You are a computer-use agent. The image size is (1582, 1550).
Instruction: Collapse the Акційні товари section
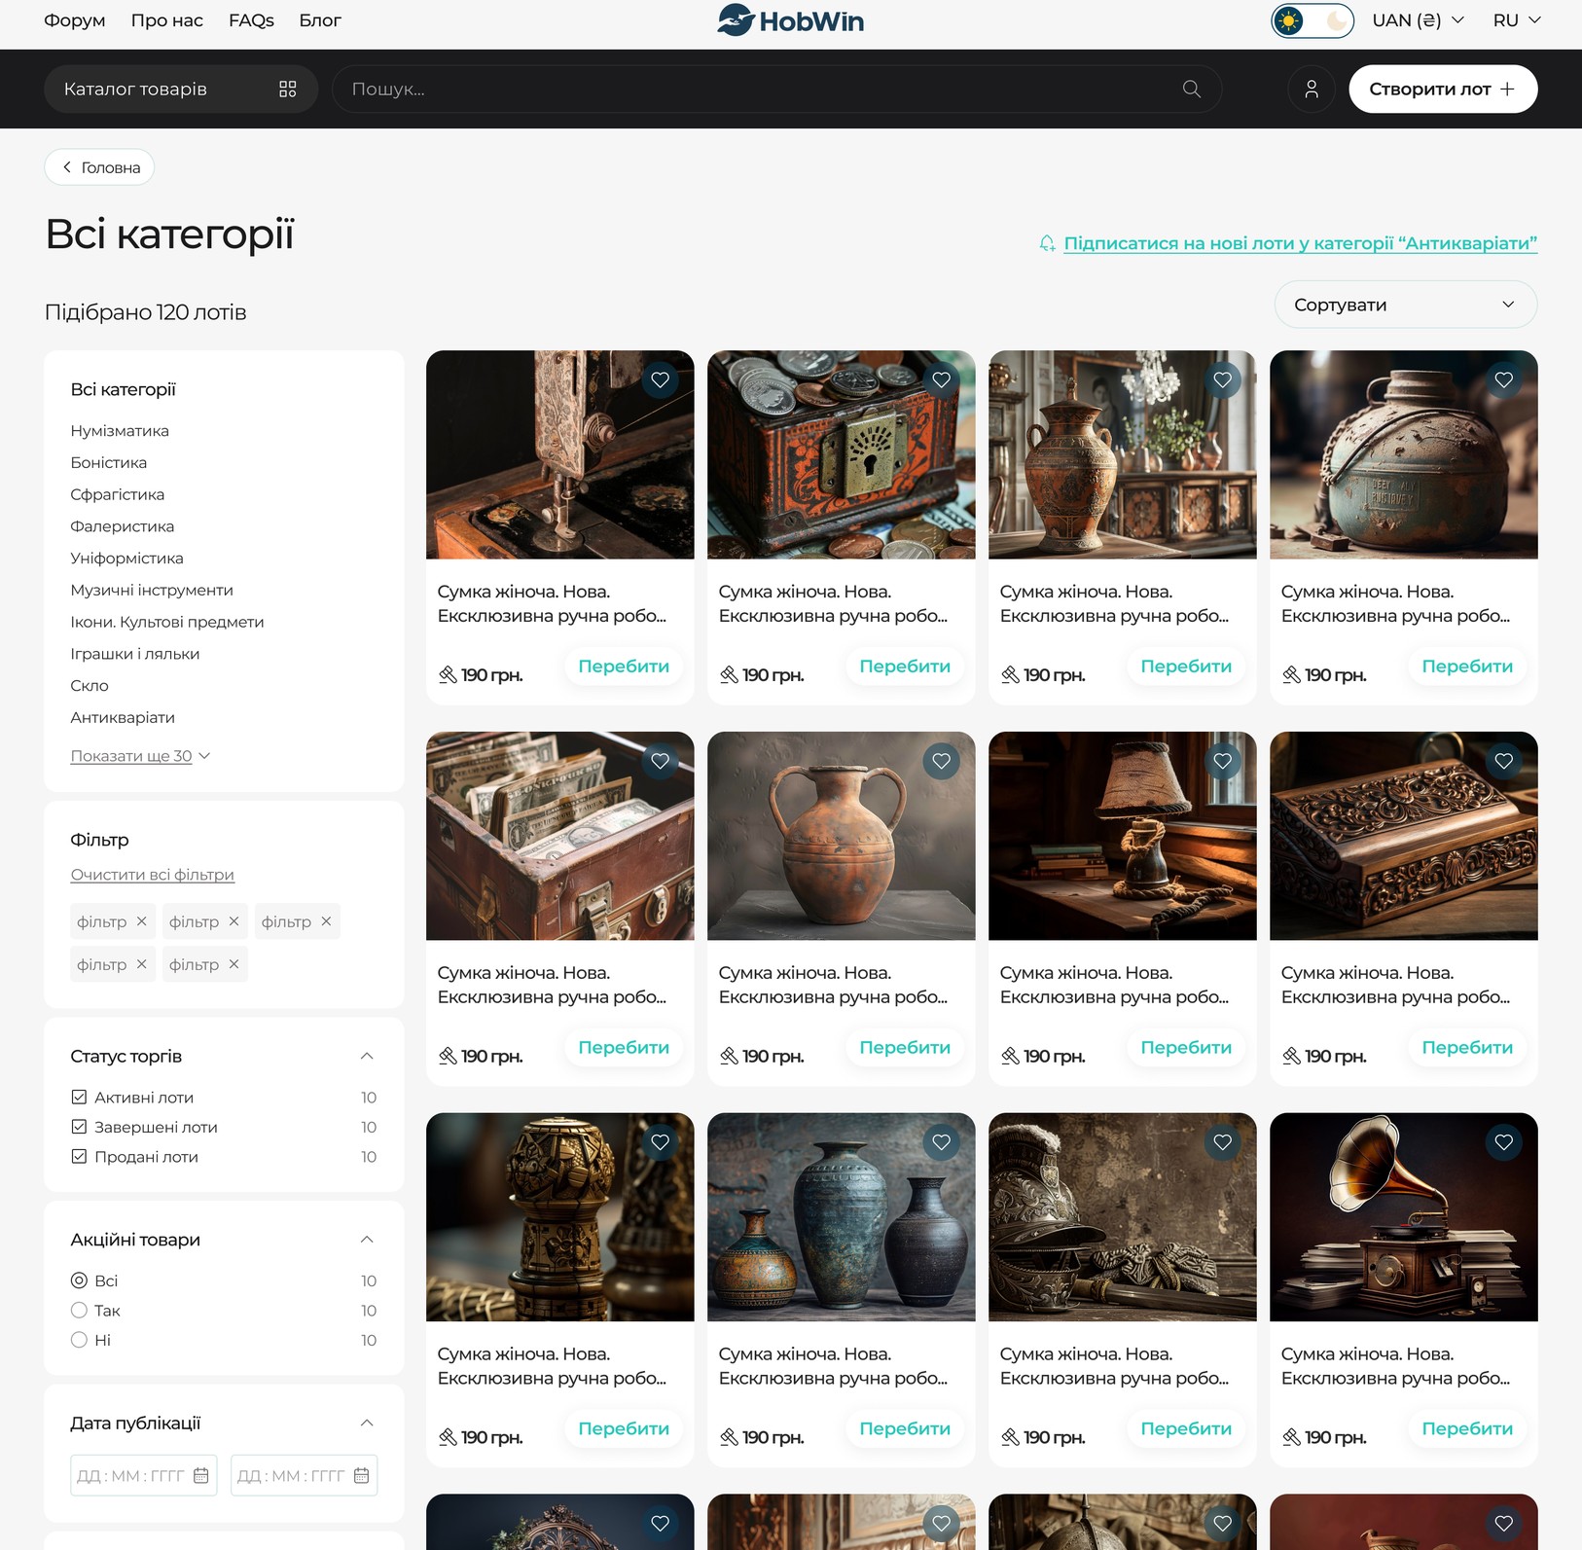tap(367, 1240)
